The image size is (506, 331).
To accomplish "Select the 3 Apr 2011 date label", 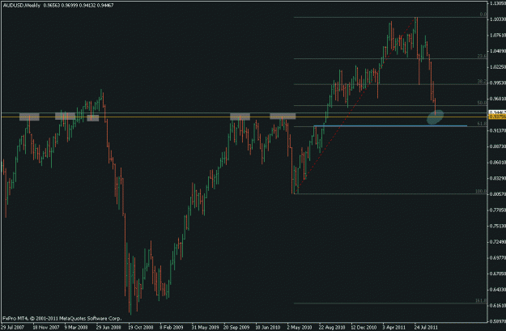I will [394, 327].
